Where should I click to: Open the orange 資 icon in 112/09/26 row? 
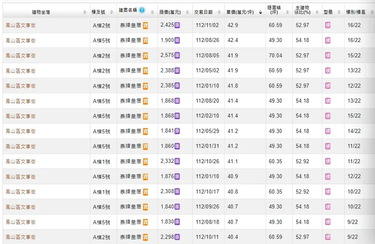145,207
